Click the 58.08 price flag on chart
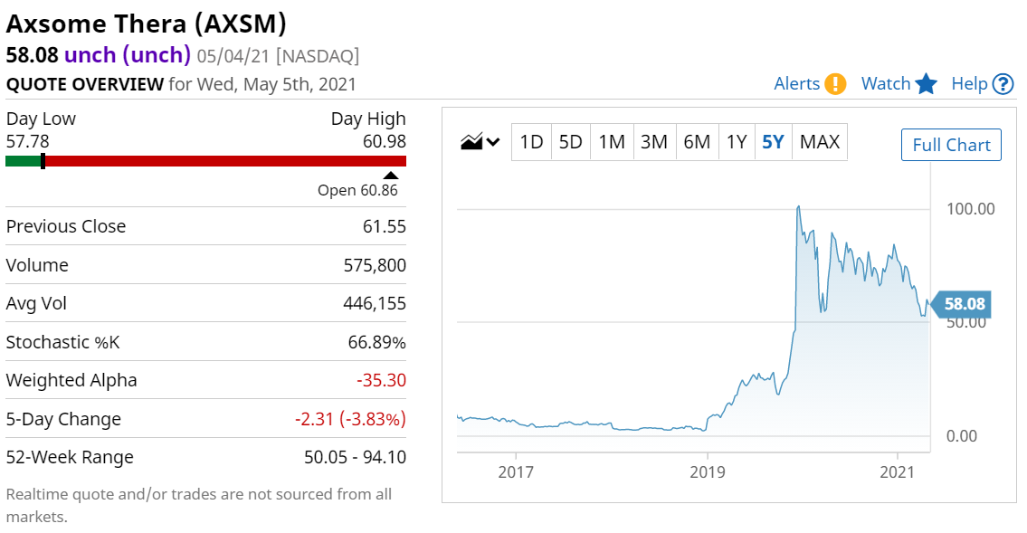This screenshot has height=533, width=1027. pos(960,304)
